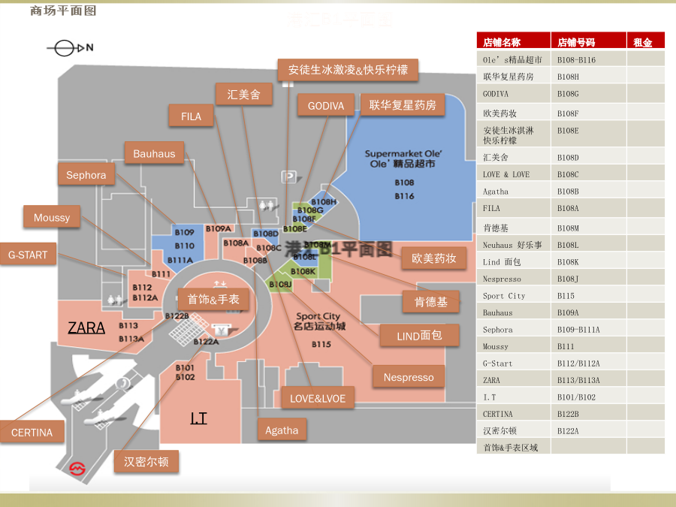Click the Bauhaus callout label
This screenshot has height=507, width=676.
coord(154,153)
